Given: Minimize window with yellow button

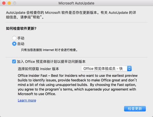Looking at the screenshot, I should (x=9, y=3).
